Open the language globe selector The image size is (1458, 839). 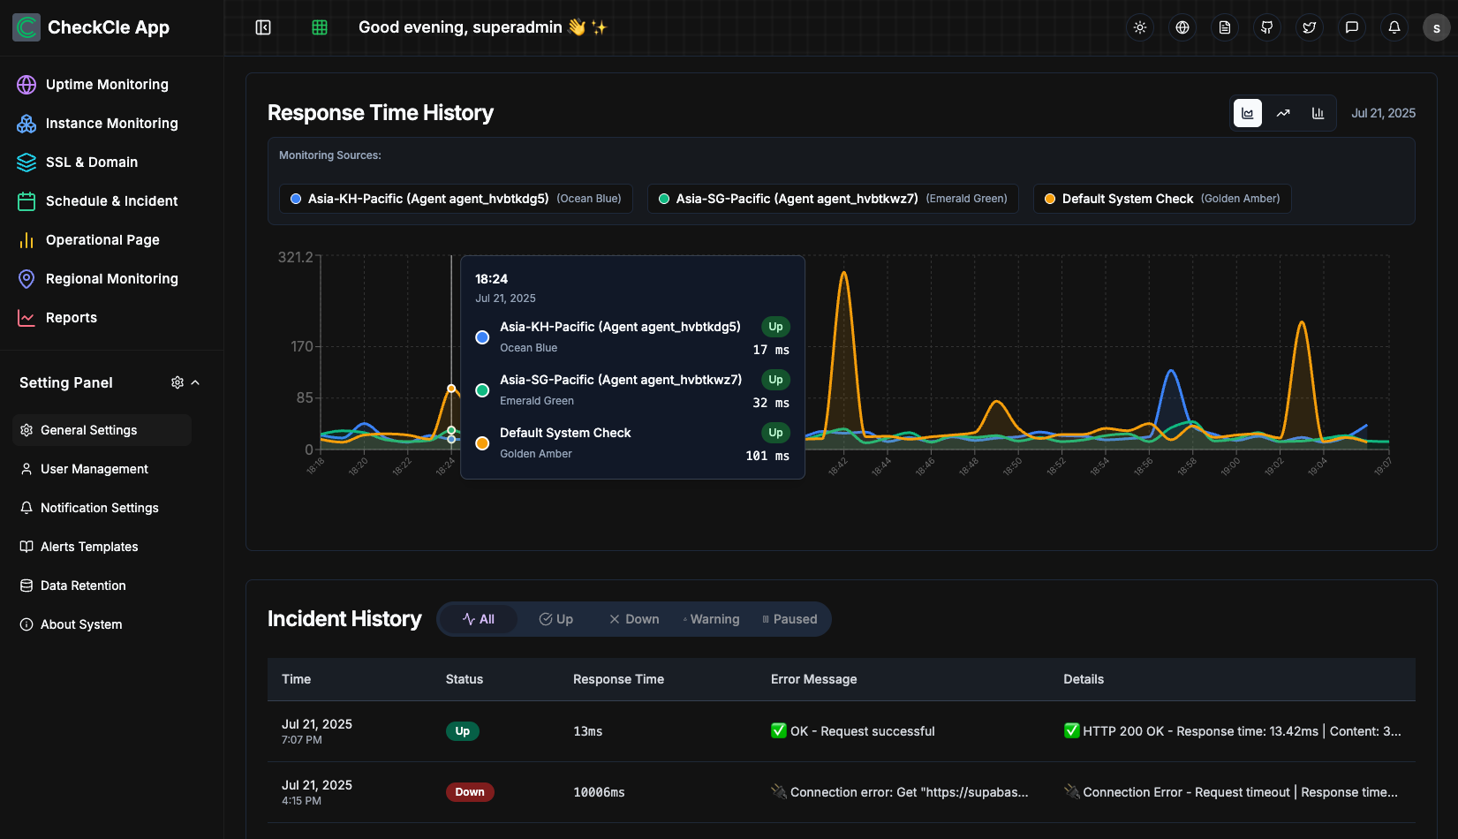click(1182, 27)
